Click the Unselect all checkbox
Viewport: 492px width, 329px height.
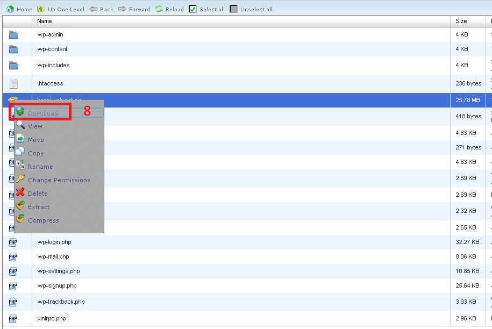pyautogui.click(x=234, y=9)
